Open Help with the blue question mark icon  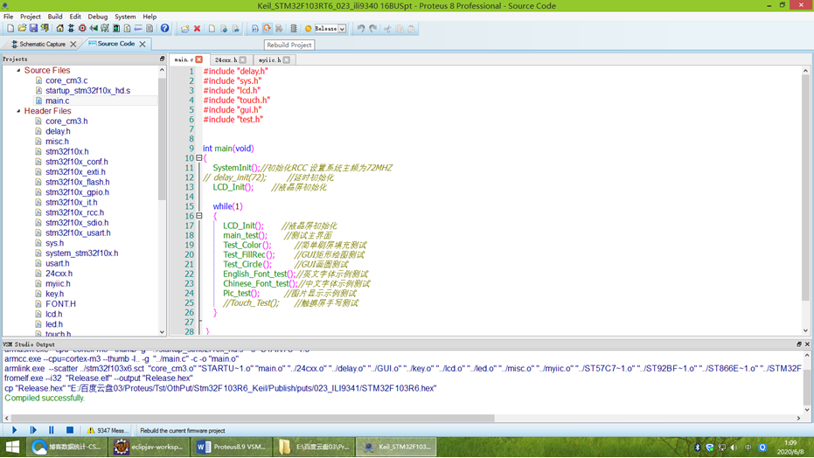click(164, 29)
